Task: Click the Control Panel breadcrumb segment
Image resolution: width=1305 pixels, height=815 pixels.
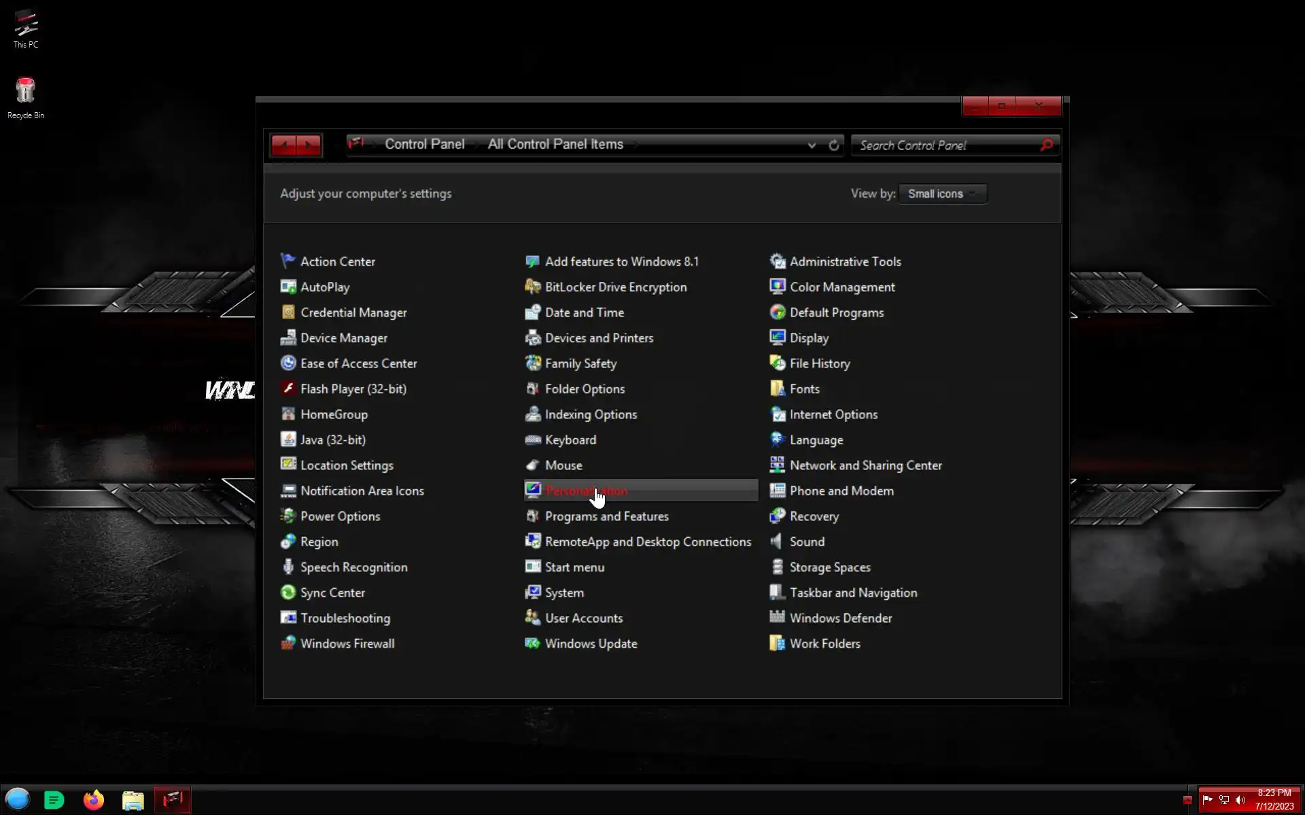Action: [424, 144]
